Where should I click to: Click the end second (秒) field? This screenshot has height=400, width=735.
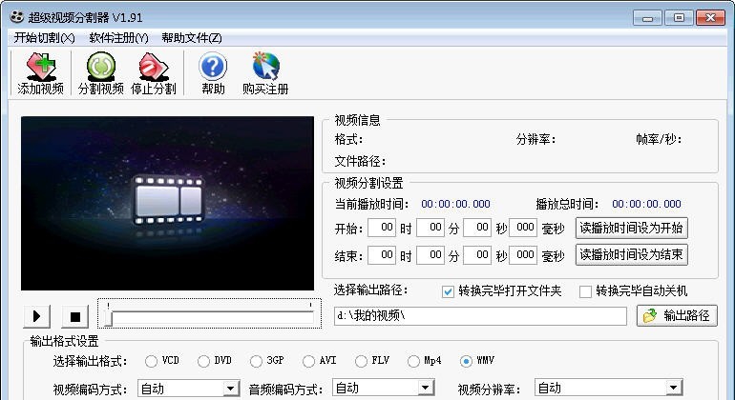(x=477, y=255)
